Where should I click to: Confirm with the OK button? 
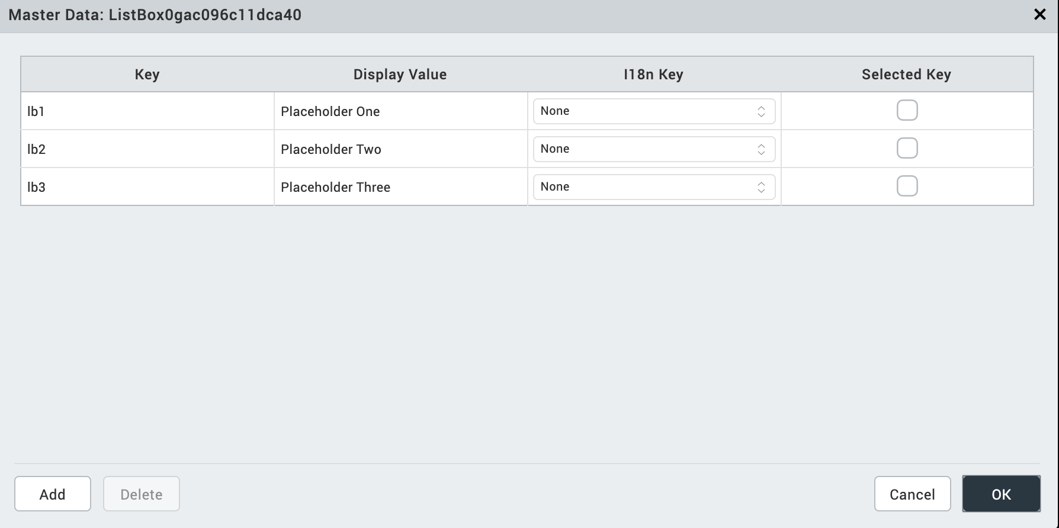[1001, 494]
